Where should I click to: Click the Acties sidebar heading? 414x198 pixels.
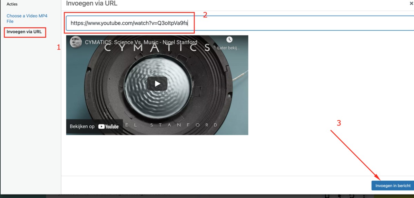[x=12, y=4]
